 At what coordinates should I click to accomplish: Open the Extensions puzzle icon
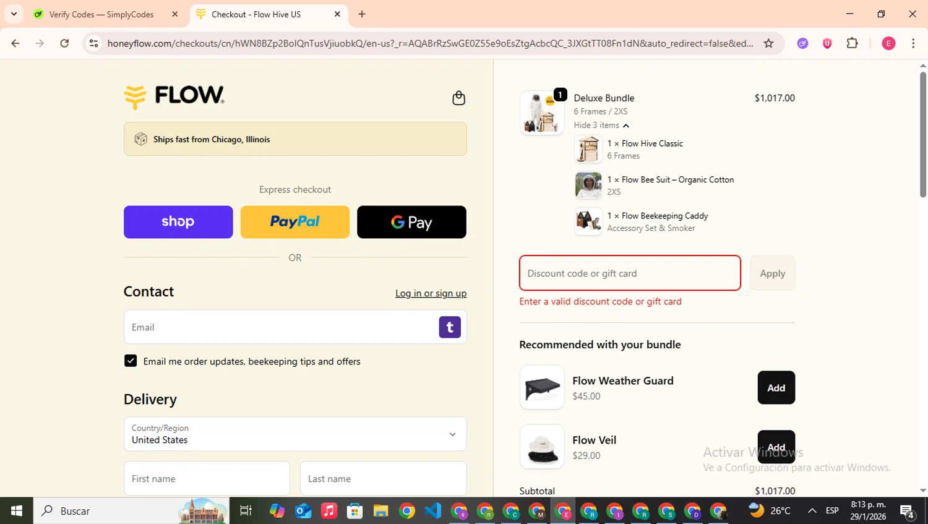tap(852, 43)
